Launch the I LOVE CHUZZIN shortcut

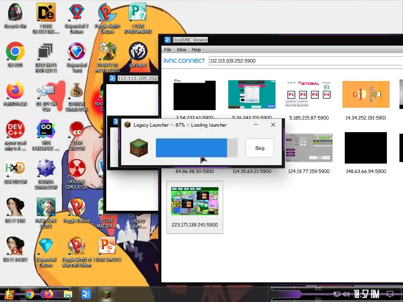[76, 135]
